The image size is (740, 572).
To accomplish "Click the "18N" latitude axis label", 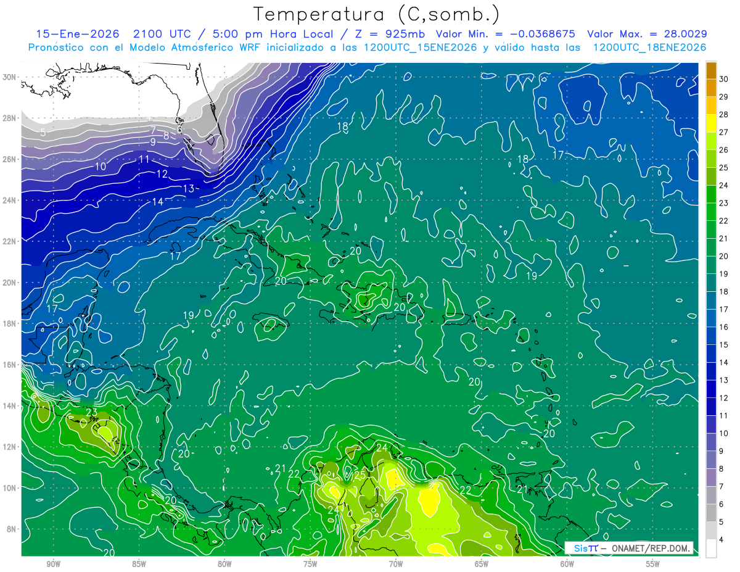I will 9,323.
